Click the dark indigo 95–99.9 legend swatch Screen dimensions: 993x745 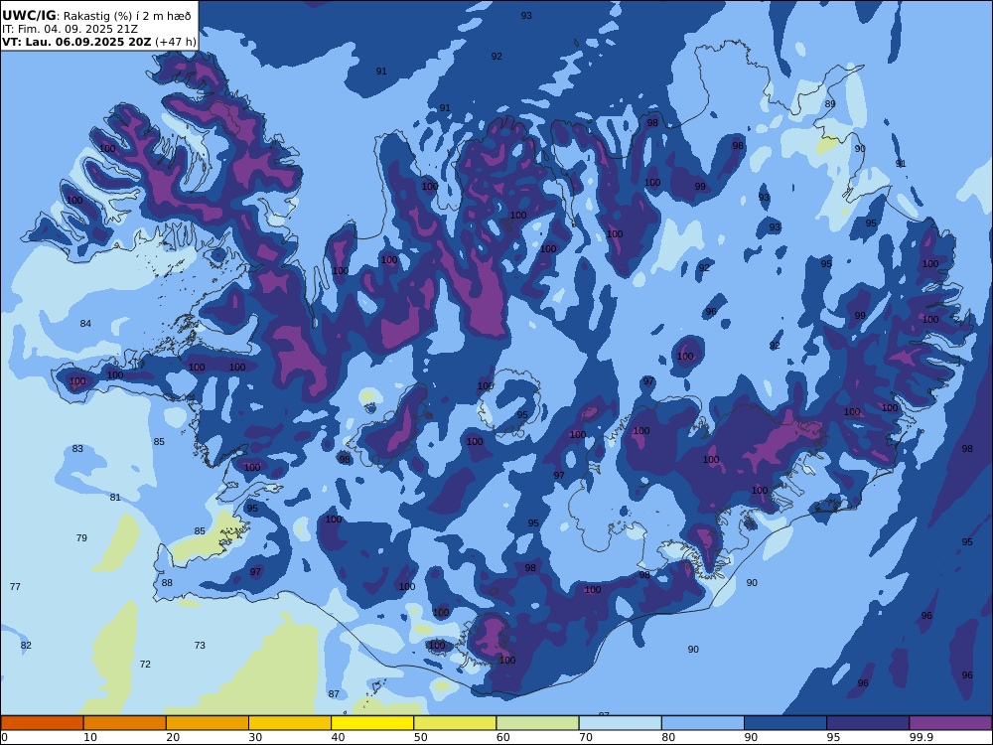(868, 723)
